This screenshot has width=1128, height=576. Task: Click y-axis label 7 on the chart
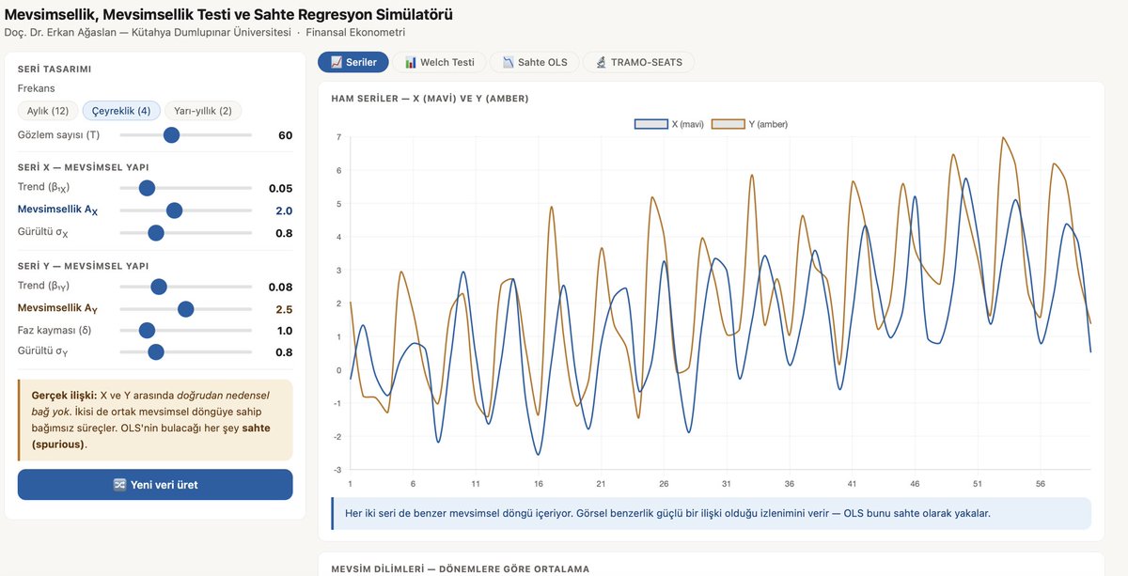tap(338, 138)
